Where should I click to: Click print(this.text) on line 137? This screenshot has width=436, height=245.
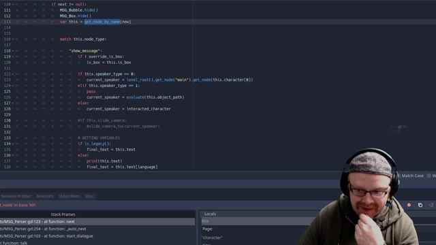[x=104, y=161]
